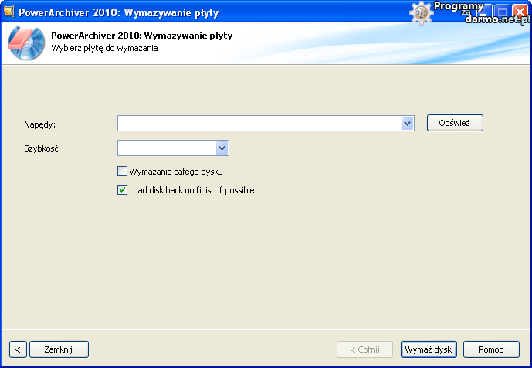Go back using the '< Cofnij' button
Screen dimensions: 532x368
coord(364,349)
